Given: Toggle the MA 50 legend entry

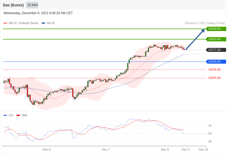Looking at the screenshot, I should tap(48, 23).
